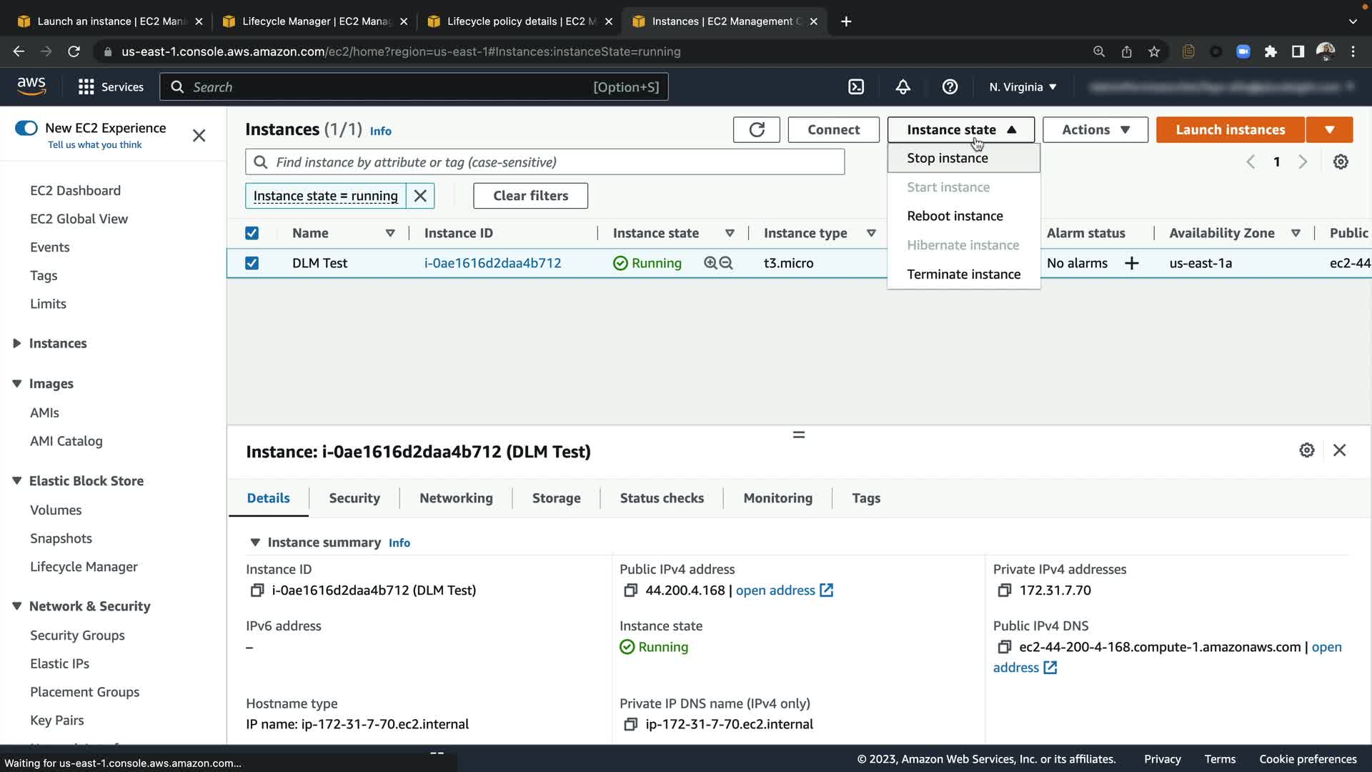Open the Actions dropdown
Viewport: 1372px width, 772px height.
[1095, 129]
